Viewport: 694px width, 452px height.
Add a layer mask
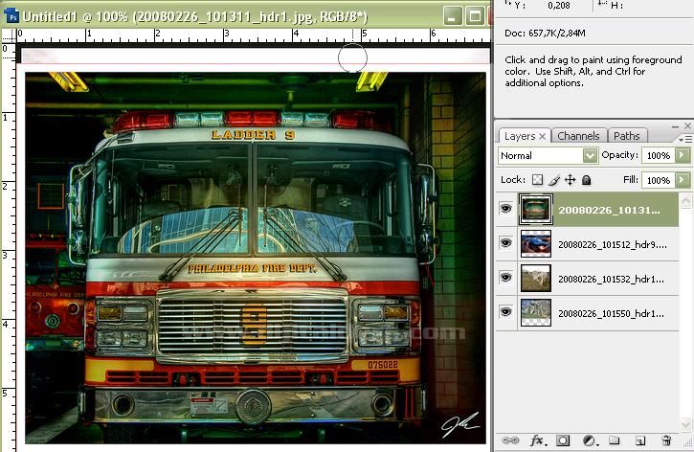[x=563, y=441]
